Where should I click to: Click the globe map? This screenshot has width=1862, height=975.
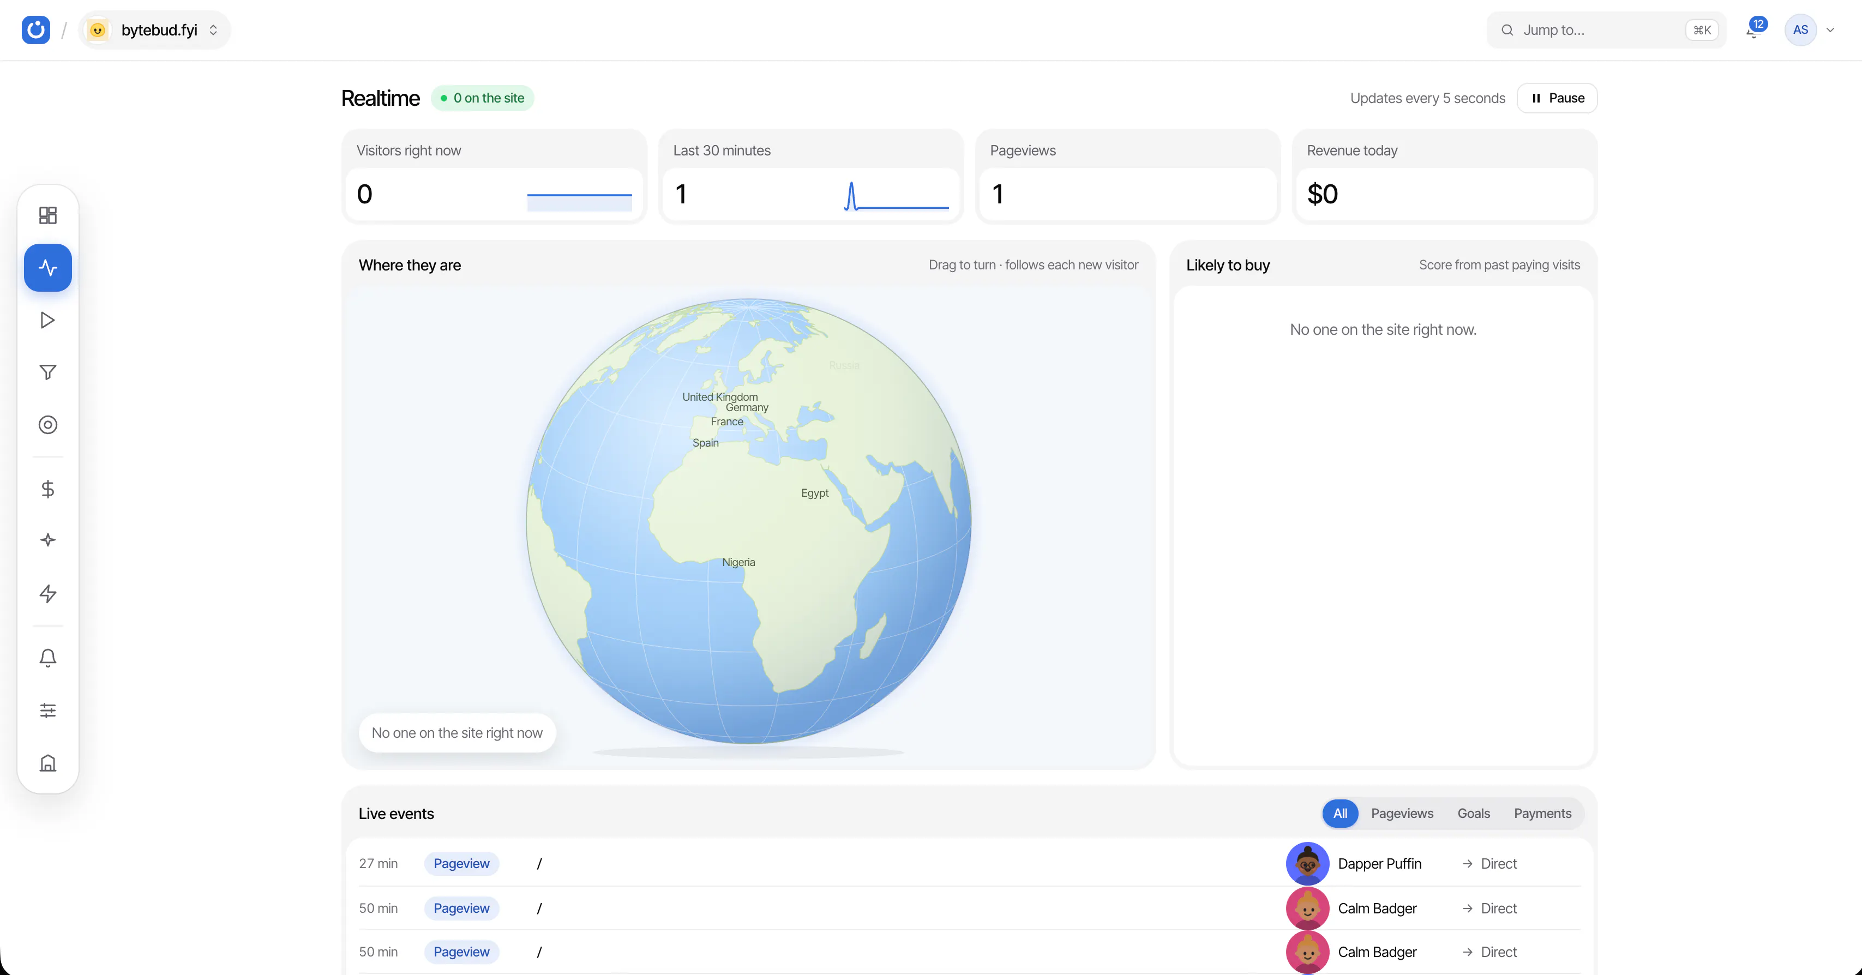coord(749,520)
